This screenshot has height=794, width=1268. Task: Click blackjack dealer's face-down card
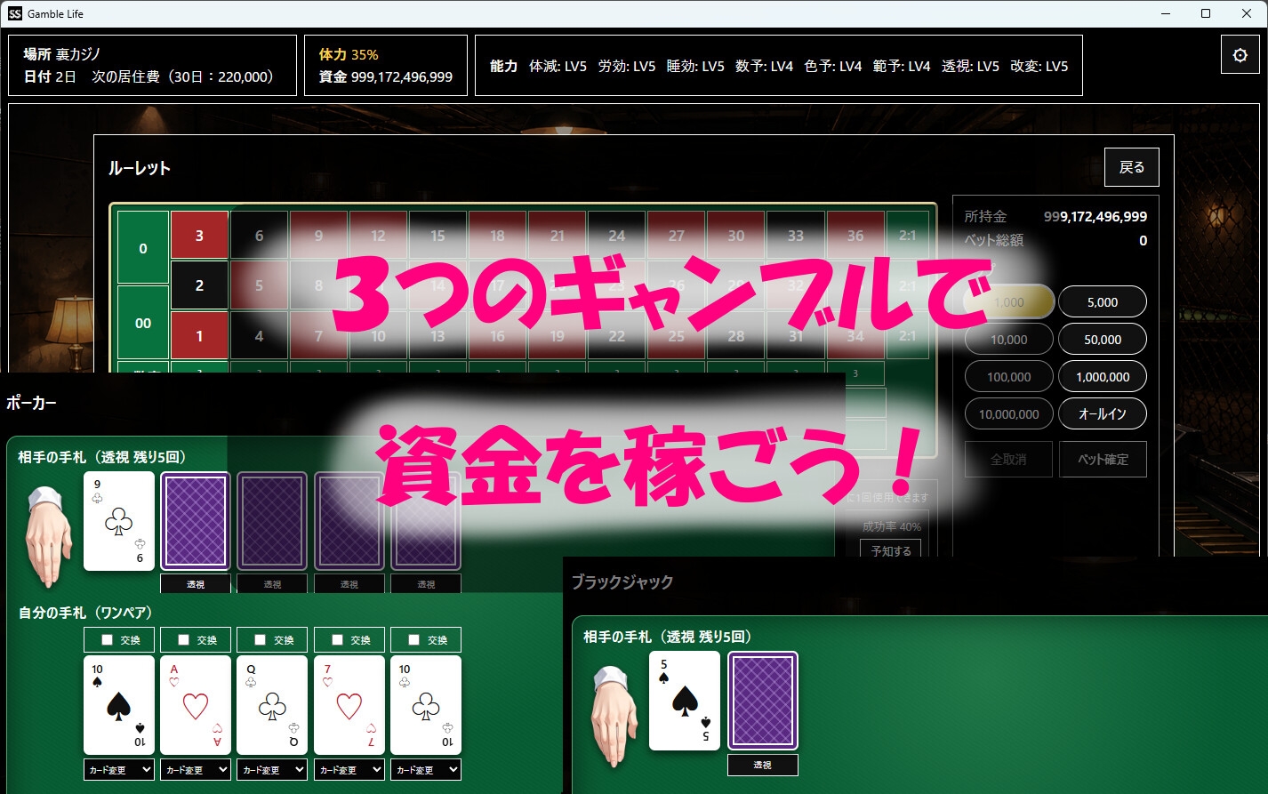coord(763,701)
